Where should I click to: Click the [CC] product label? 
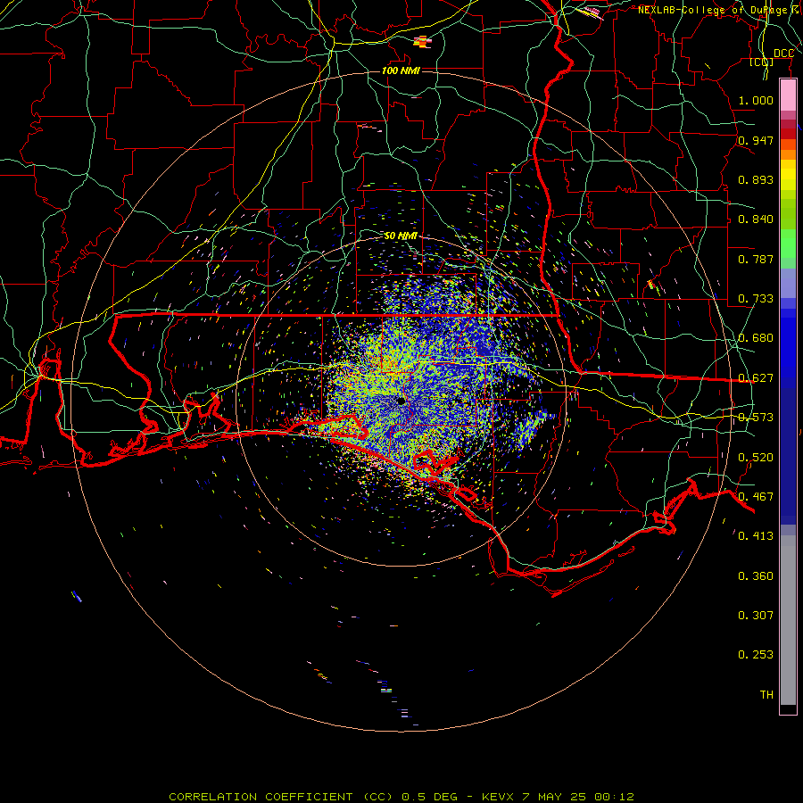coord(761,62)
